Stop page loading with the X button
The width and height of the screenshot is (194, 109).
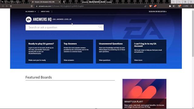(11, 6)
